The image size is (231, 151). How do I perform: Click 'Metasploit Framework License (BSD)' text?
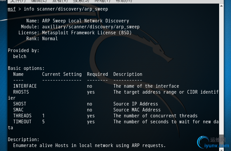point(87,33)
